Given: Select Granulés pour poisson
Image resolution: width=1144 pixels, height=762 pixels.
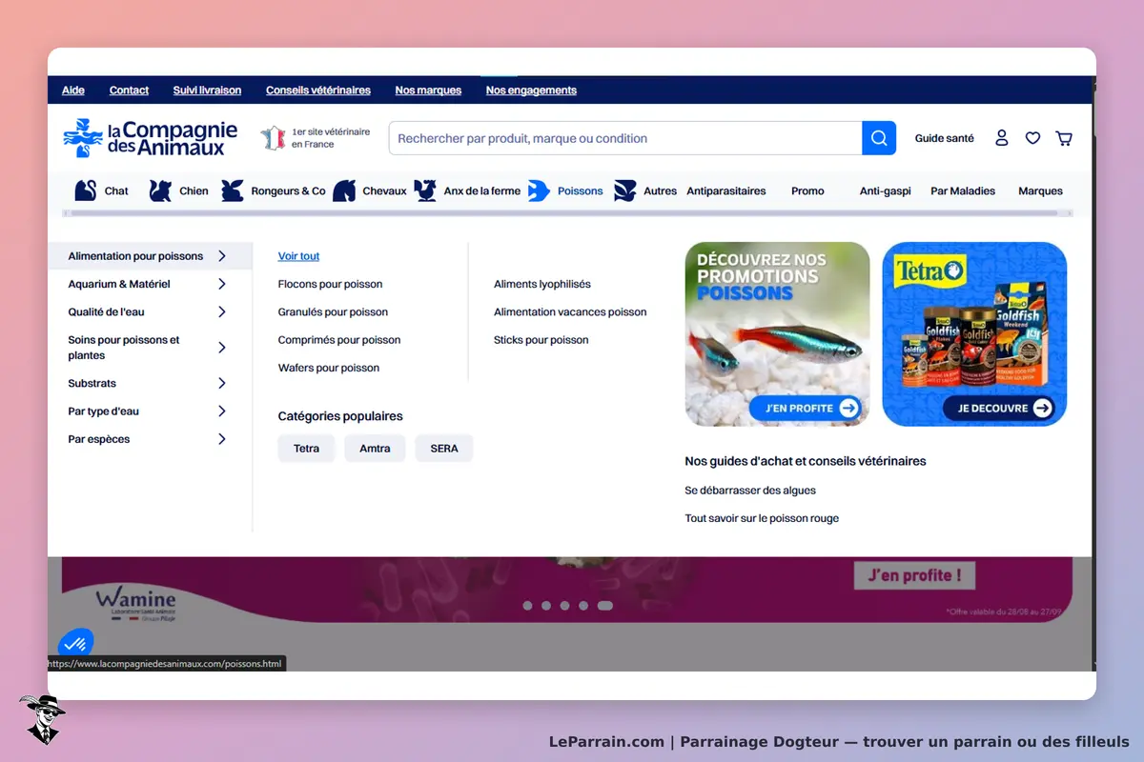Looking at the screenshot, I should (x=333, y=311).
